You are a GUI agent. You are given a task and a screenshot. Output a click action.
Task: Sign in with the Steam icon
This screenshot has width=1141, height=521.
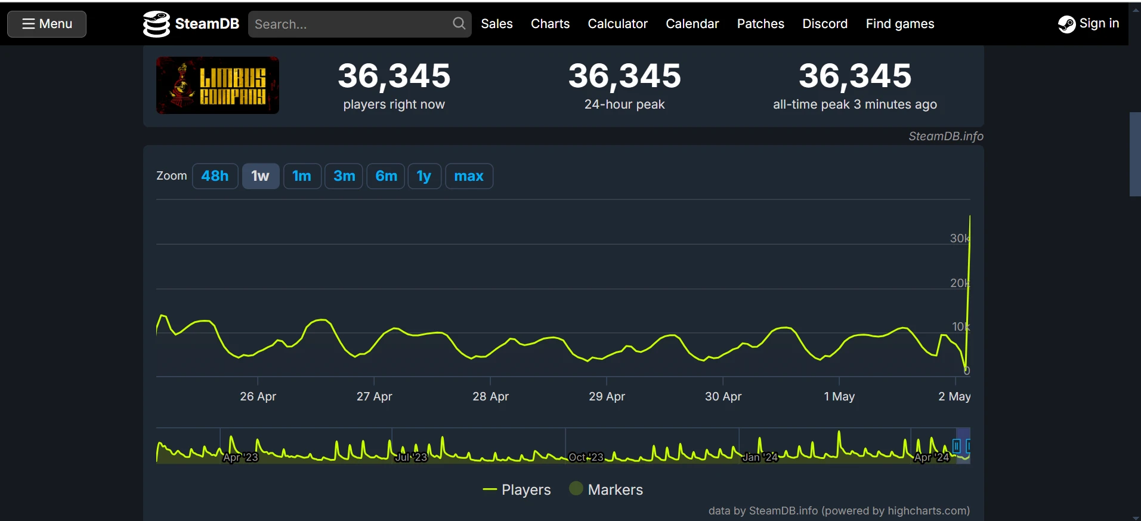[x=1066, y=24]
